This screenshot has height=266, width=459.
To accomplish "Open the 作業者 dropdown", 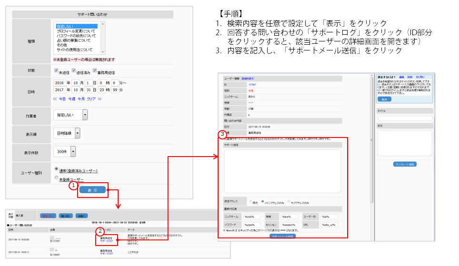I will (85, 114).
